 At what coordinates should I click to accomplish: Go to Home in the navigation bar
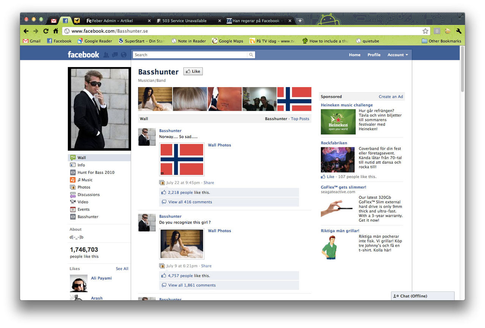pos(354,55)
